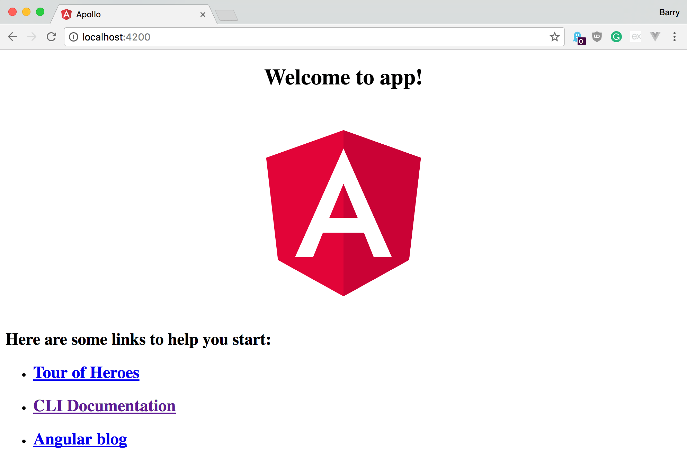Image resolution: width=687 pixels, height=459 pixels.
Task: Open the CLI Documentation link
Action: (x=104, y=406)
